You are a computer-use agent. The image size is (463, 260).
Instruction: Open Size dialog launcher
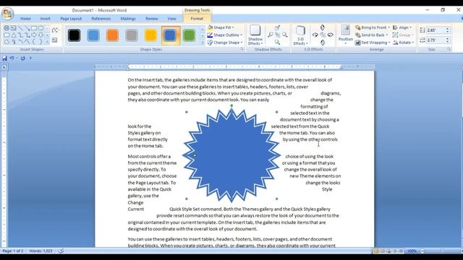[449, 49]
